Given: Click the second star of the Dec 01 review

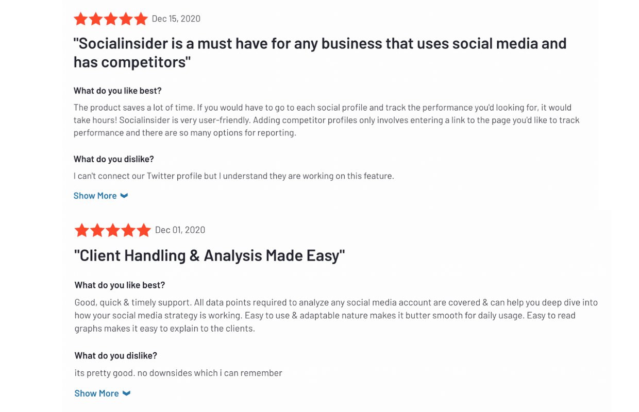Looking at the screenshot, I should [97, 230].
